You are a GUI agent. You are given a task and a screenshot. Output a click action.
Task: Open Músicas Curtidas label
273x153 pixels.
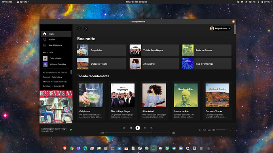(x=58, y=64)
